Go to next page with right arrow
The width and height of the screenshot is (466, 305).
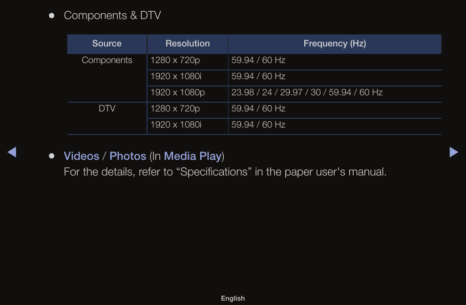point(454,152)
